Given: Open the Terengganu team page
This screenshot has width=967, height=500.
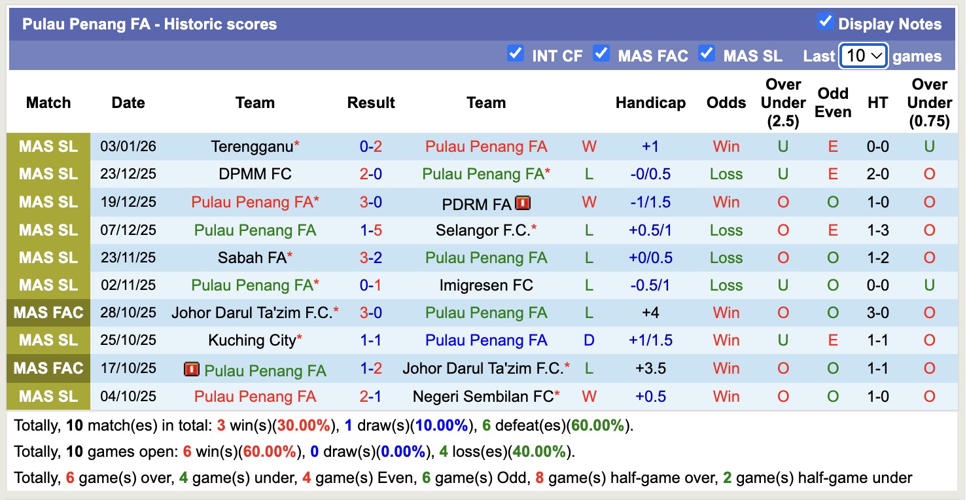Looking at the screenshot, I should [251, 147].
